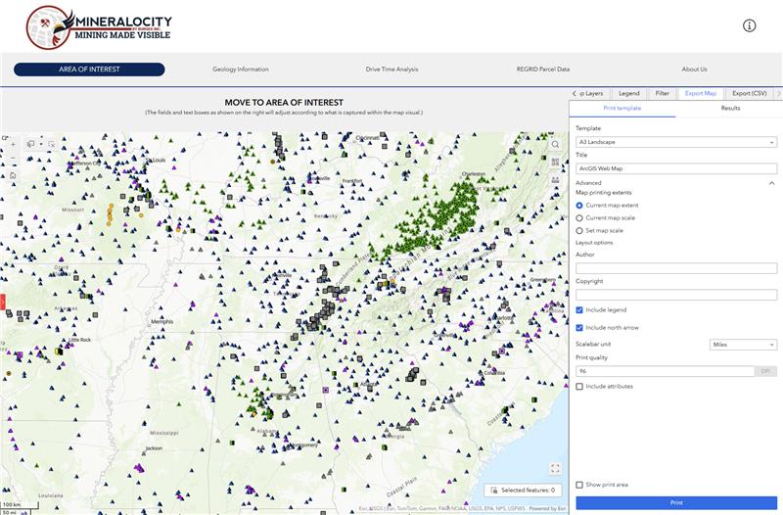The image size is (783, 515).
Task: Select Current map scale radio option
Action: click(579, 217)
